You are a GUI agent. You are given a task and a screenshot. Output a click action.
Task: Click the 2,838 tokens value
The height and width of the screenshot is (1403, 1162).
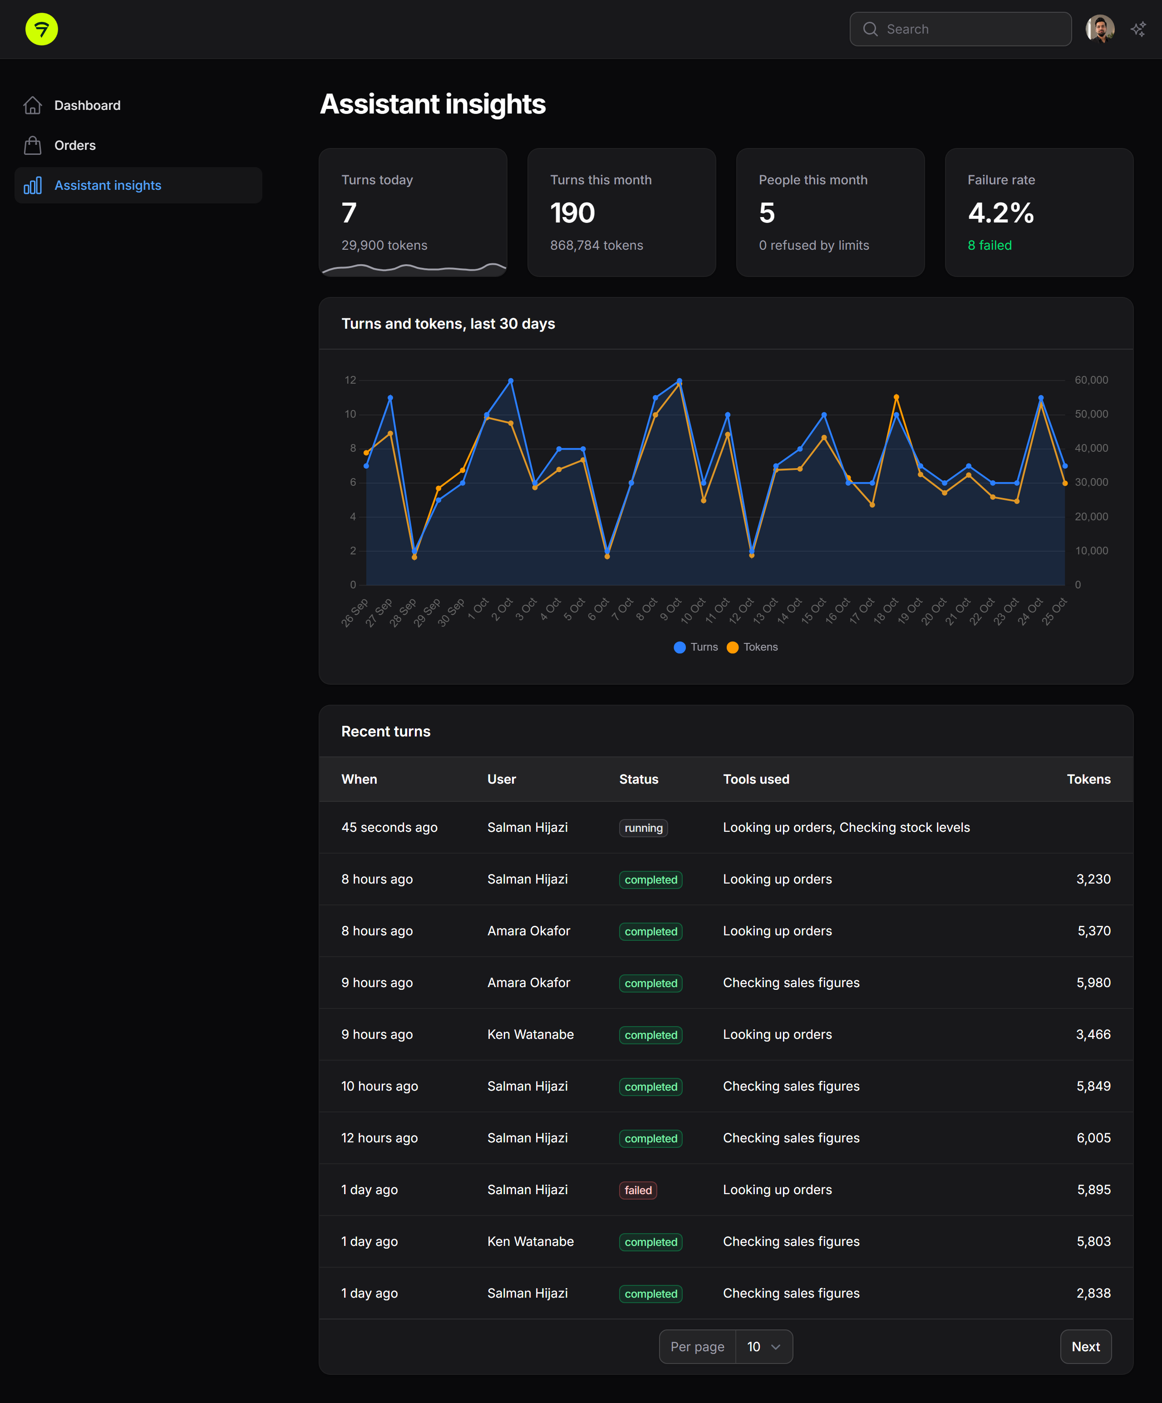pos(1093,1294)
